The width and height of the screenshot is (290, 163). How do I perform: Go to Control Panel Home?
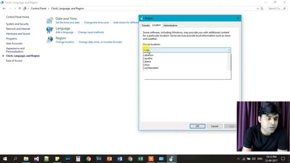[18, 17]
